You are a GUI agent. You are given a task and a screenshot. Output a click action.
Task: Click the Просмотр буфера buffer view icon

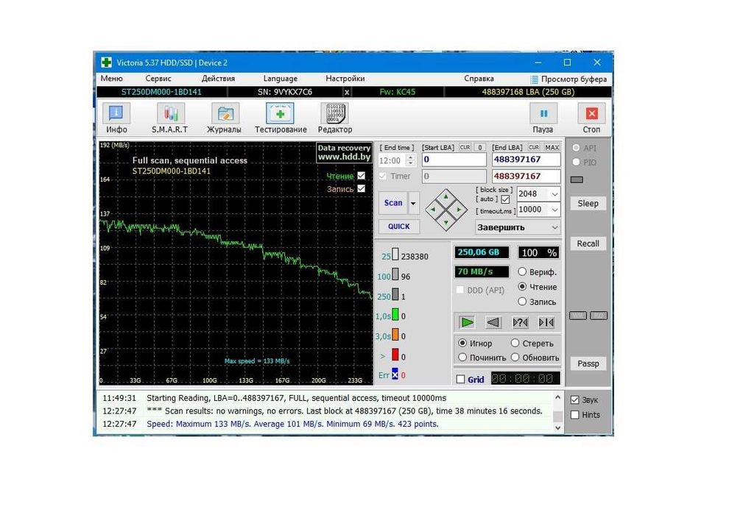click(x=534, y=79)
